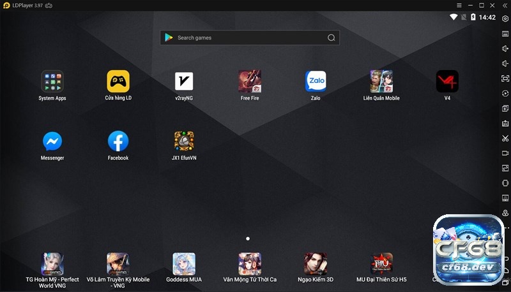Click the install APK icon in the sidebar
This screenshot has width=511, height=292.
tap(505, 123)
